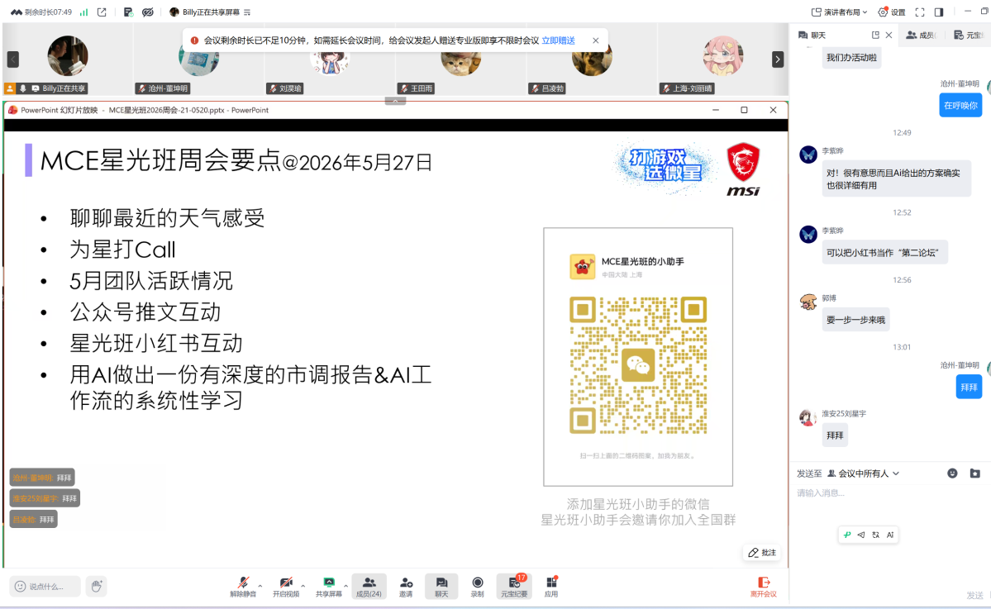This screenshot has height=609, width=991.
Task: Click the 要一步一步来哦 message
Action: point(855,320)
